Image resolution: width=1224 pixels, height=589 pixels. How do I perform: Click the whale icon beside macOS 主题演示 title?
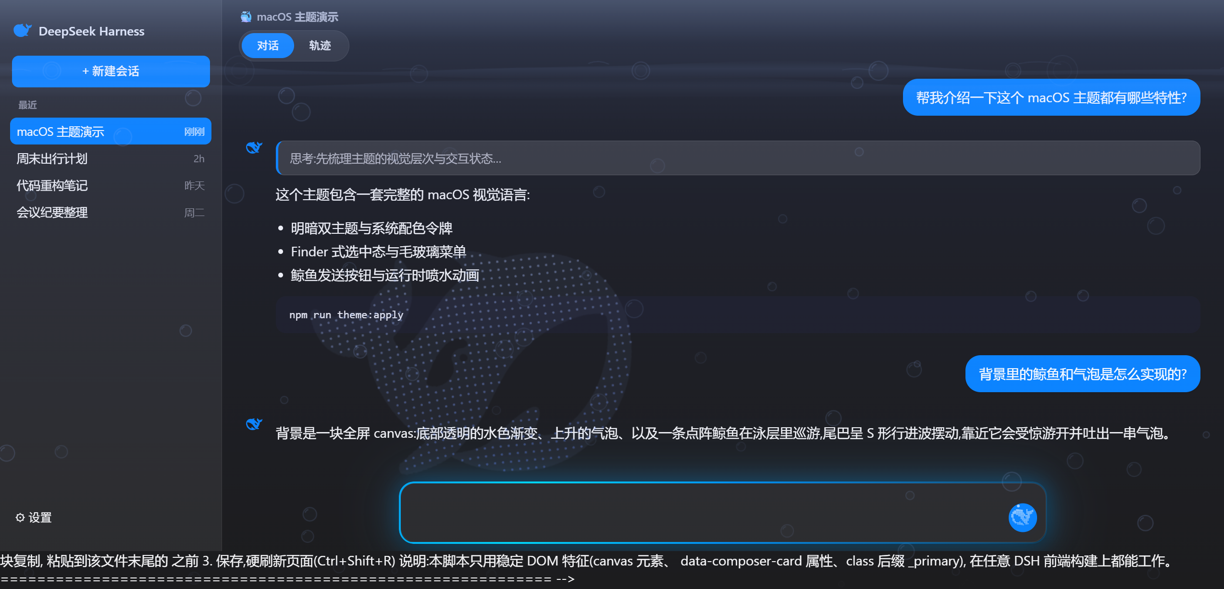pyautogui.click(x=246, y=17)
